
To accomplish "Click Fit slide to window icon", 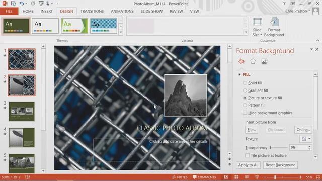I will pyautogui.click(x=318, y=177).
